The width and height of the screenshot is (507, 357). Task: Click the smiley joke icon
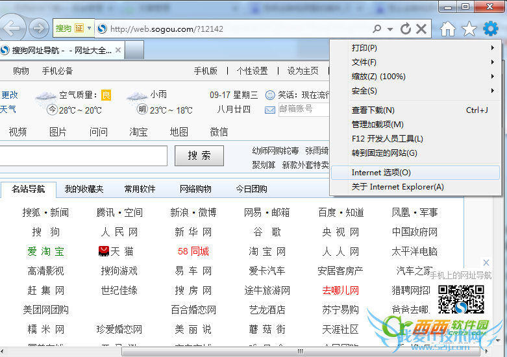(270, 95)
